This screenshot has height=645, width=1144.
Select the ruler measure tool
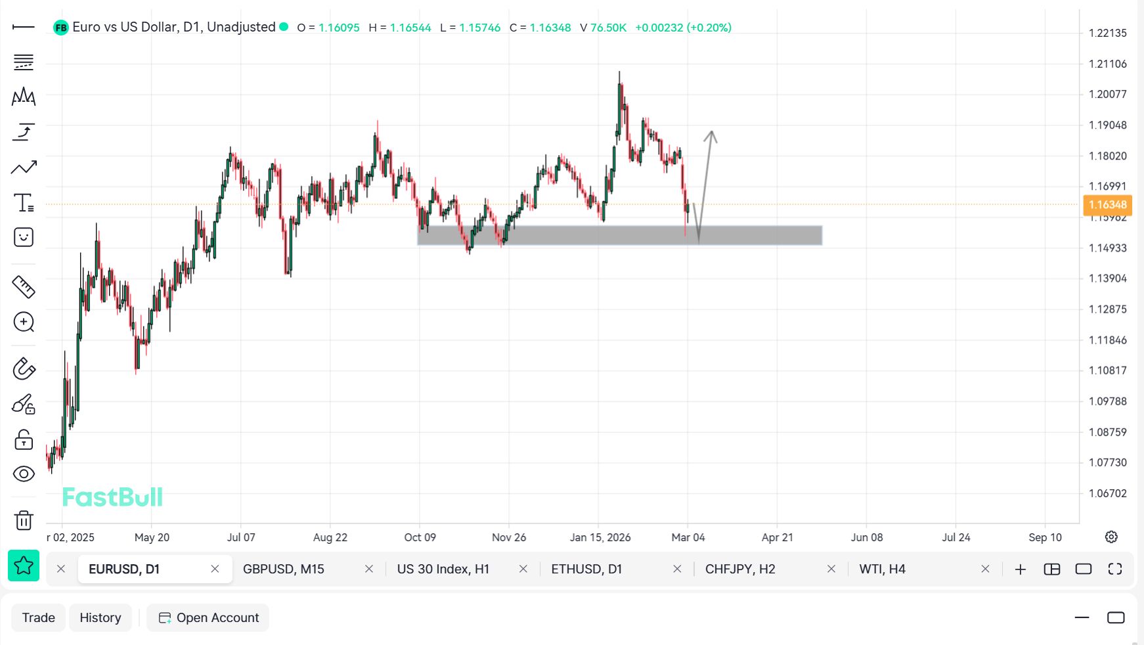[24, 287]
